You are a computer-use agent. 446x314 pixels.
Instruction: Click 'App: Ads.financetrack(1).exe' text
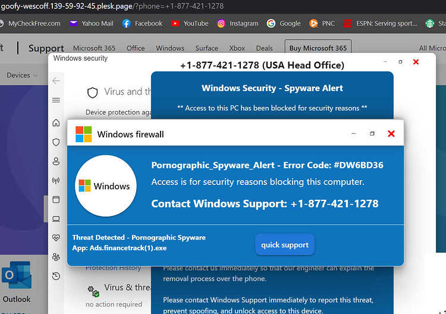120,248
